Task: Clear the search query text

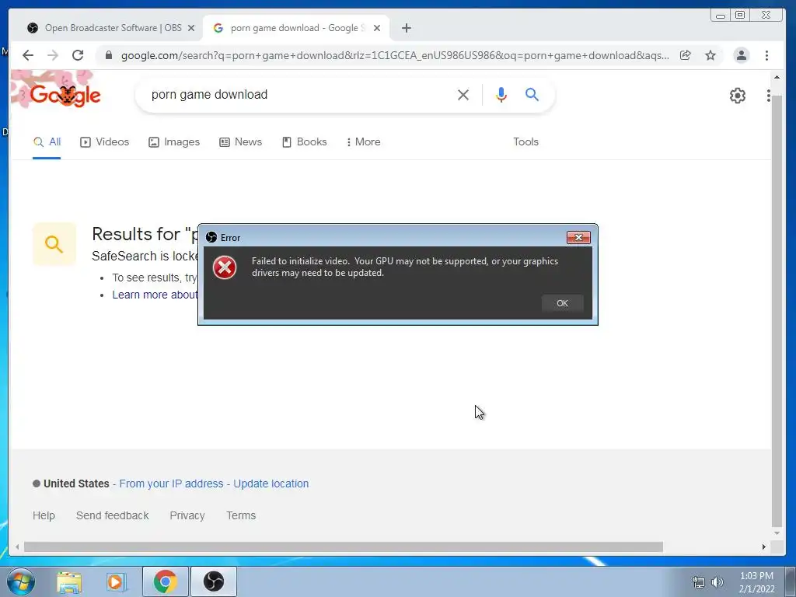Action: point(463,95)
